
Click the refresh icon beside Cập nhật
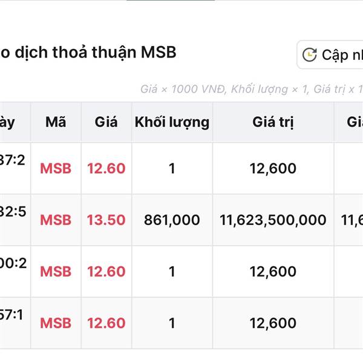[x=309, y=55]
